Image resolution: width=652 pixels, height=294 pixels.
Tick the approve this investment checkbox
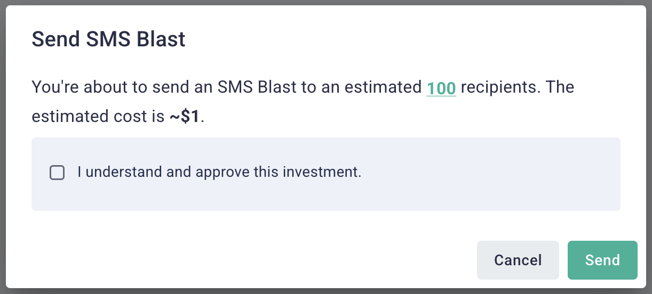[x=57, y=173]
